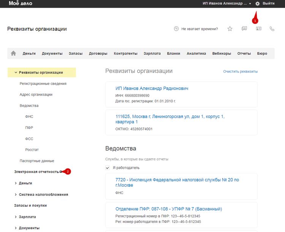The height and width of the screenshot is (232, 285).
Task: Click the home icon in navigation bar
Action: (x=13, y=54)
